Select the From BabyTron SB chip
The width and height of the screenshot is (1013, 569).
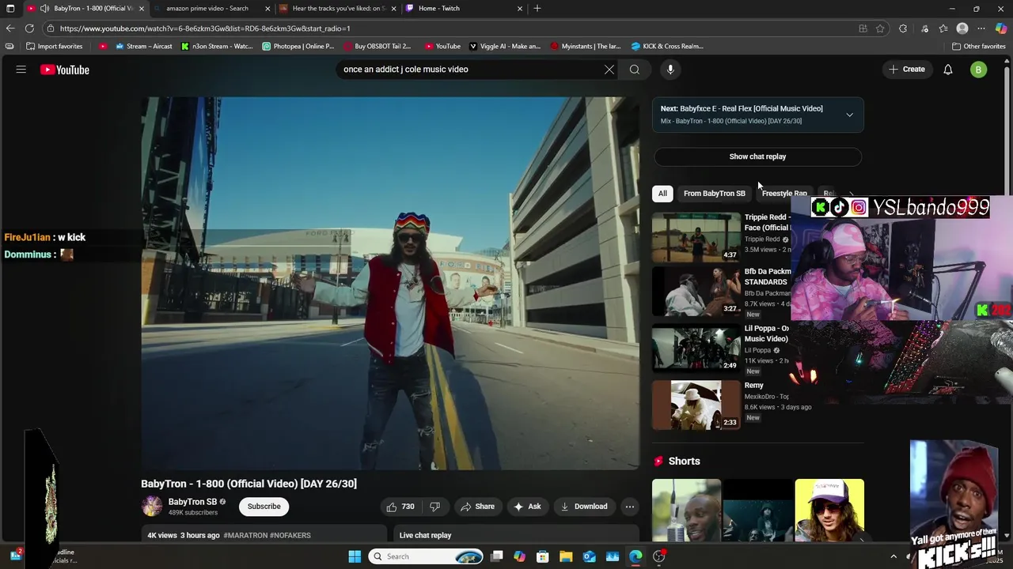tap(715, 194)
